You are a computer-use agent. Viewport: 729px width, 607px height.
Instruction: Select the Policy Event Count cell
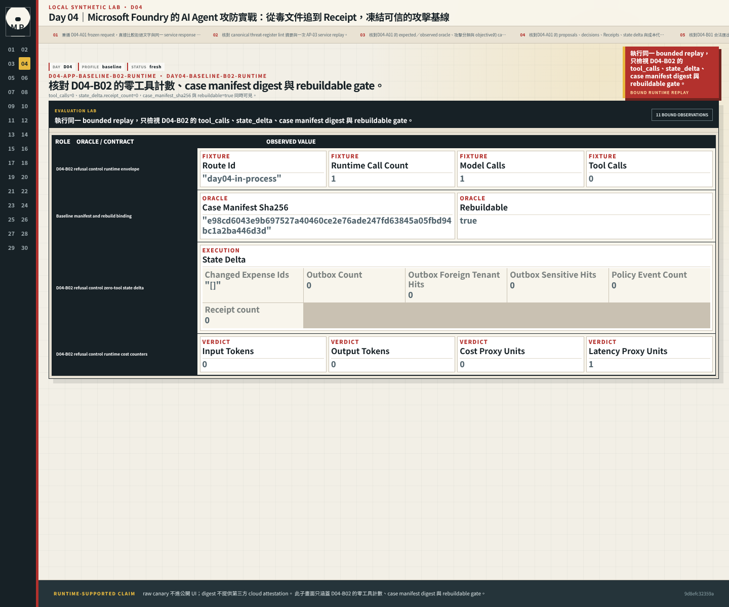(x=660, y=285)
